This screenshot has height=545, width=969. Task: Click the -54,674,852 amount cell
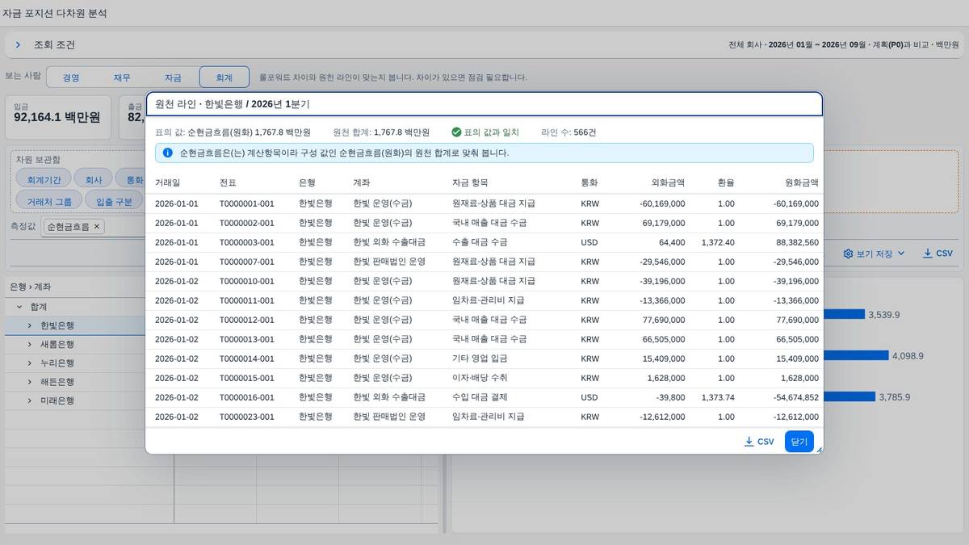point(795,397)
